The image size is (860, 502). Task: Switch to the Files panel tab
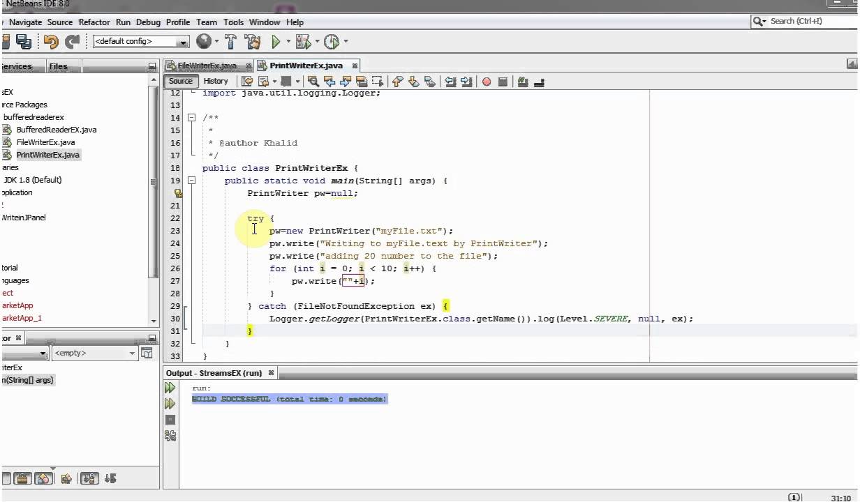click(59, 66)
